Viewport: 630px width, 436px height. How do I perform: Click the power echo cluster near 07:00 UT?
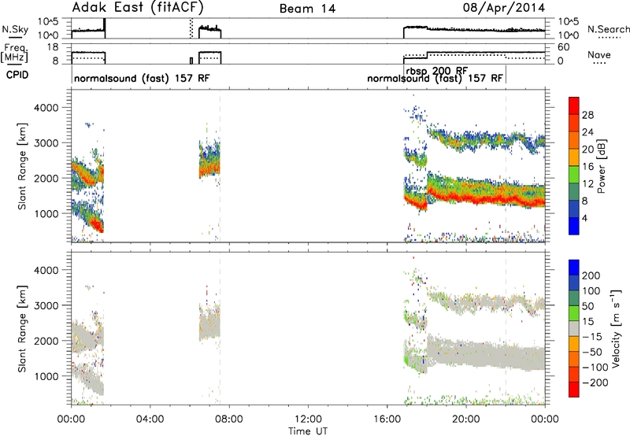click(209, 161)
